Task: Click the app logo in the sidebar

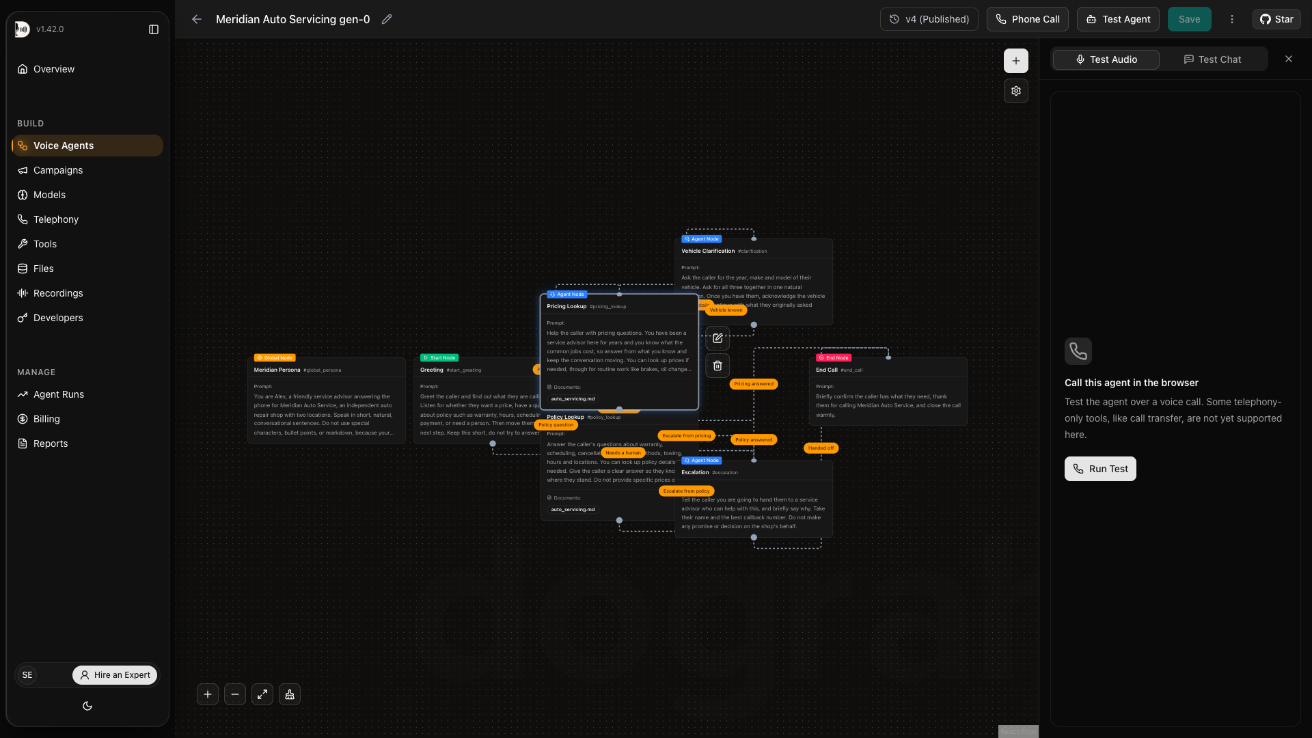Action: pyautogui.click(x=23, y=29)
